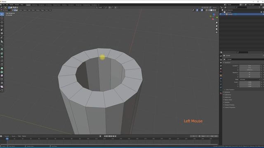Screen dimensions: 264x148
Task: Open the Edit Mode dropdown
Action: click(x=6, y=10)
